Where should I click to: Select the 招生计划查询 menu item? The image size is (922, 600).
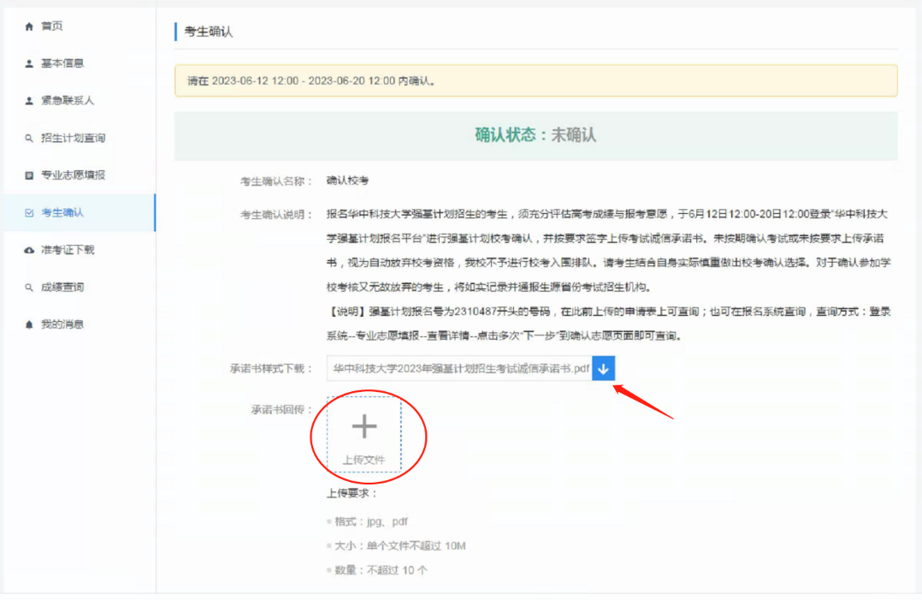pos(73,139)
